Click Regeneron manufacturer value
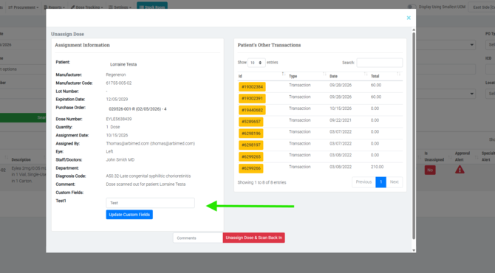The height and width of the screenshot is (273, 495). (116, 75)
